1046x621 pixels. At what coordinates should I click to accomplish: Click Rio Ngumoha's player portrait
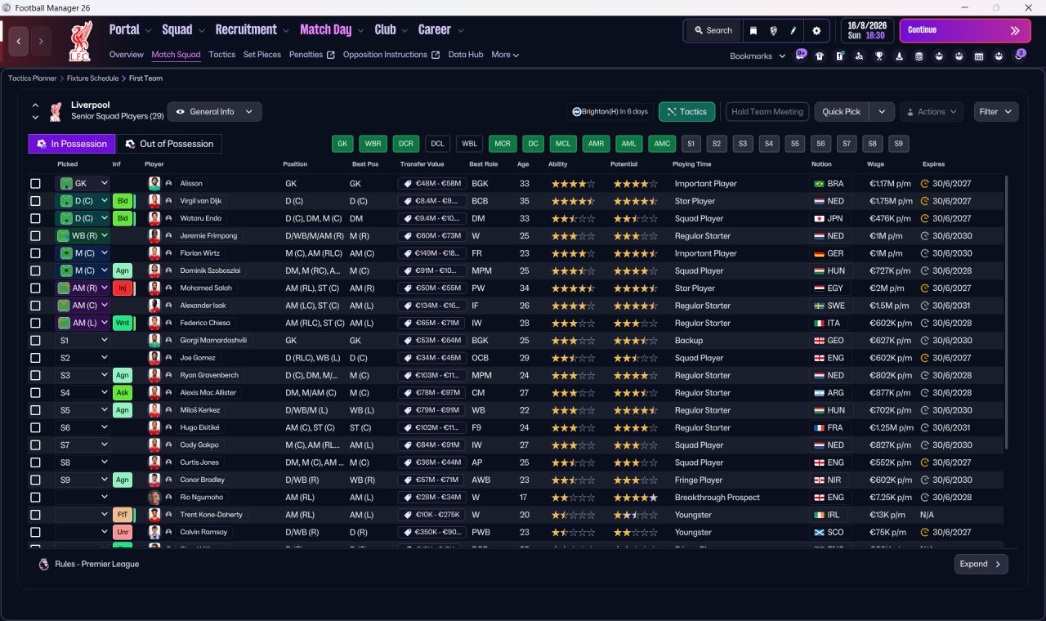pos(154,498)
